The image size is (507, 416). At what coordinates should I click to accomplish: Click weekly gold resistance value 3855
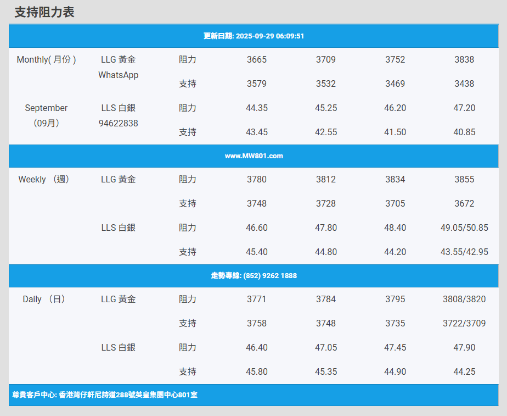(464, 179)
